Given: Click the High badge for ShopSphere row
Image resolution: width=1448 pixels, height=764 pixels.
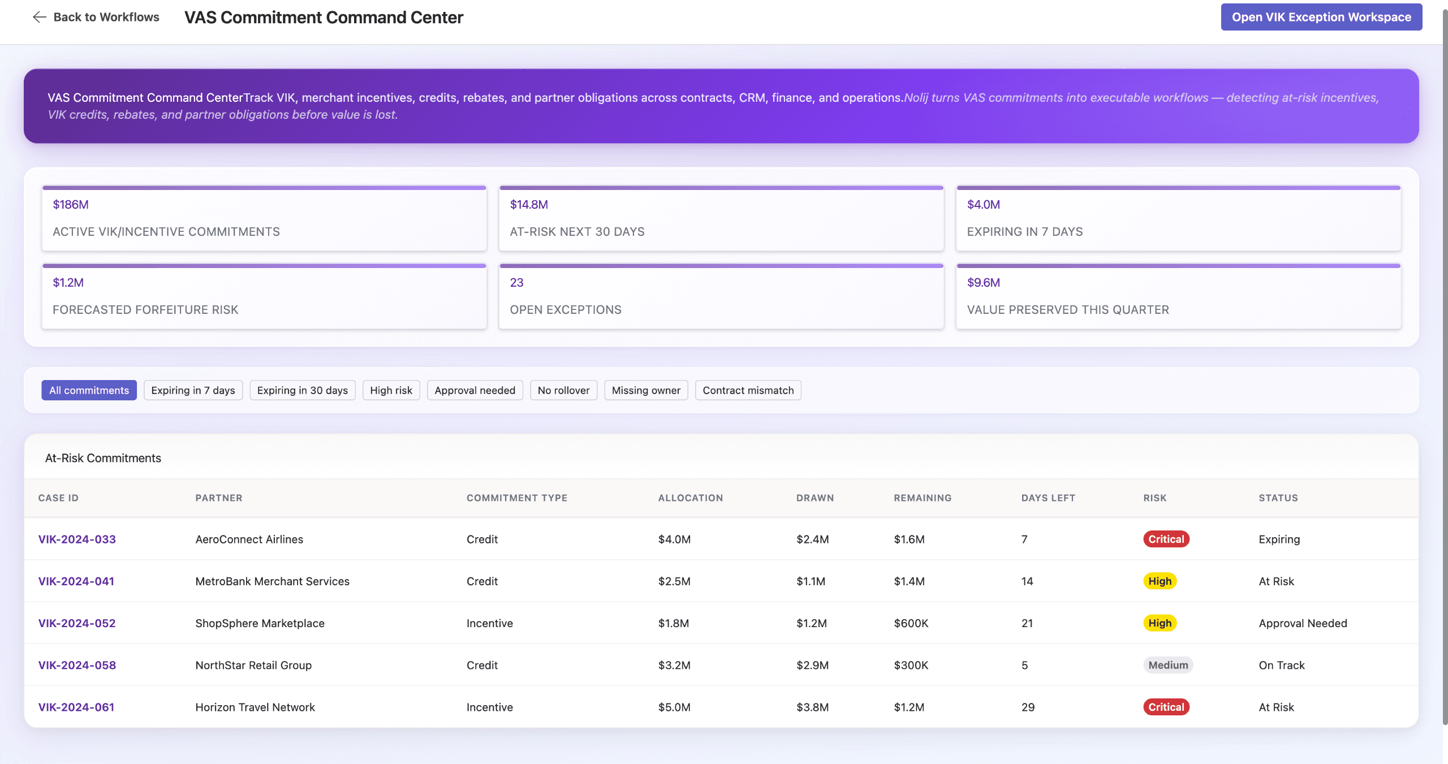Looking at the screenshot, I should [x=1160, y=623].
